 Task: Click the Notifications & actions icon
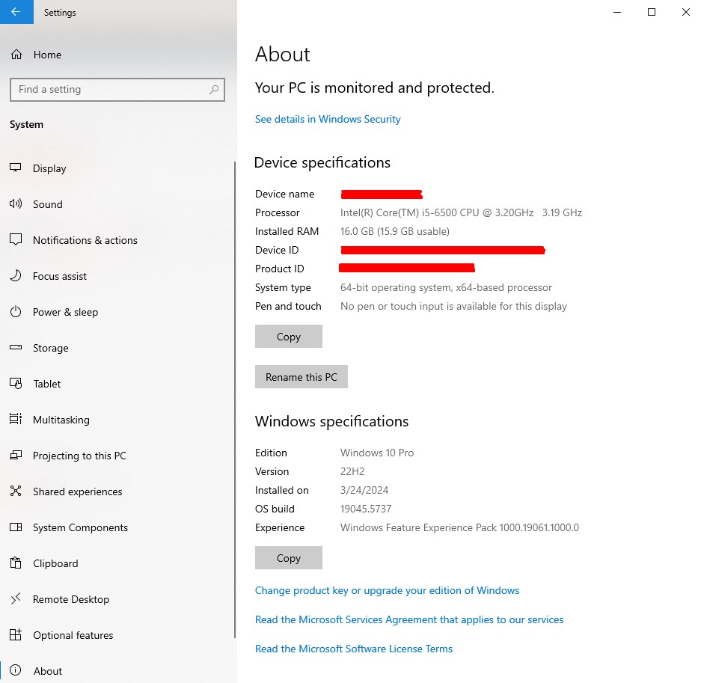[x=16, y=239]
